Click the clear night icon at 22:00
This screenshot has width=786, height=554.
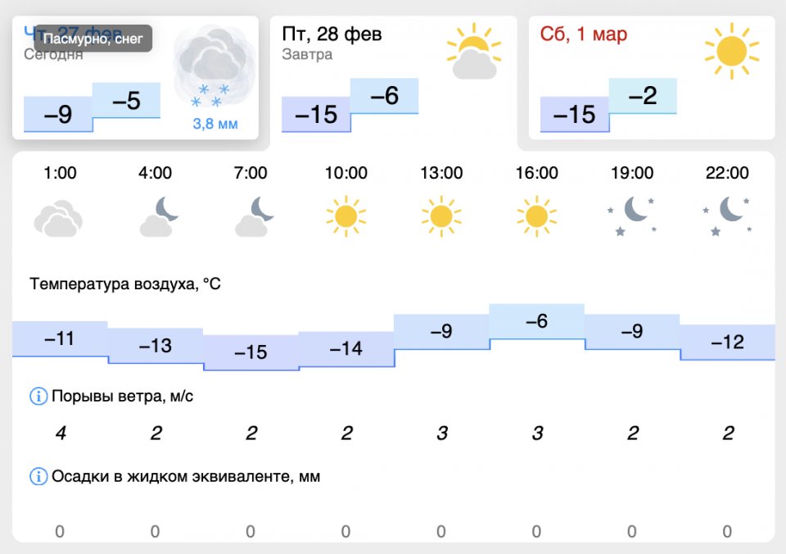coord(727,216)
